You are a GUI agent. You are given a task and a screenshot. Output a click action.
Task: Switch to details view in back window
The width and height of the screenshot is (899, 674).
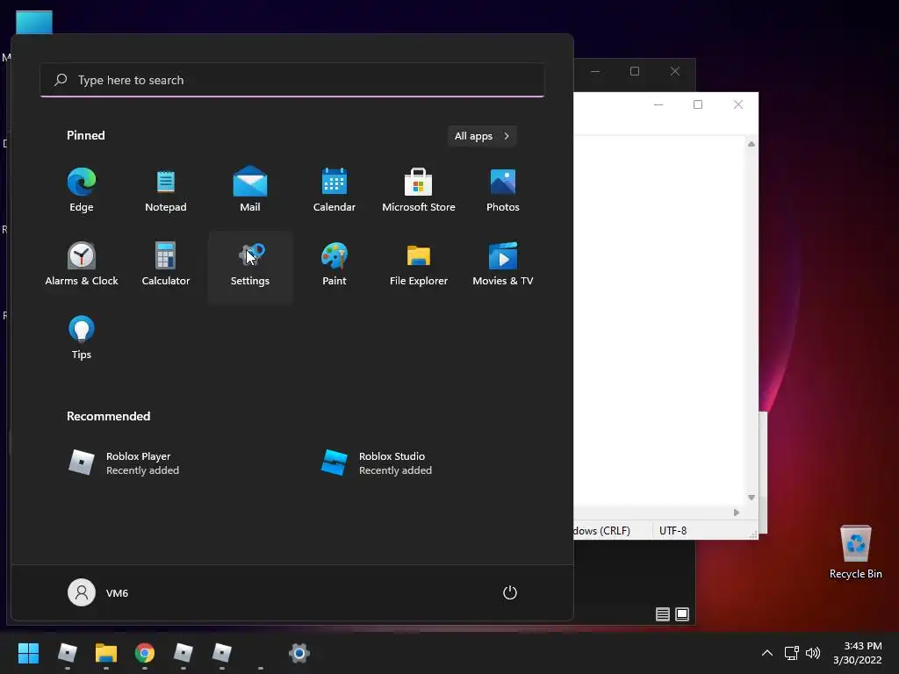[x=663, y=614]
